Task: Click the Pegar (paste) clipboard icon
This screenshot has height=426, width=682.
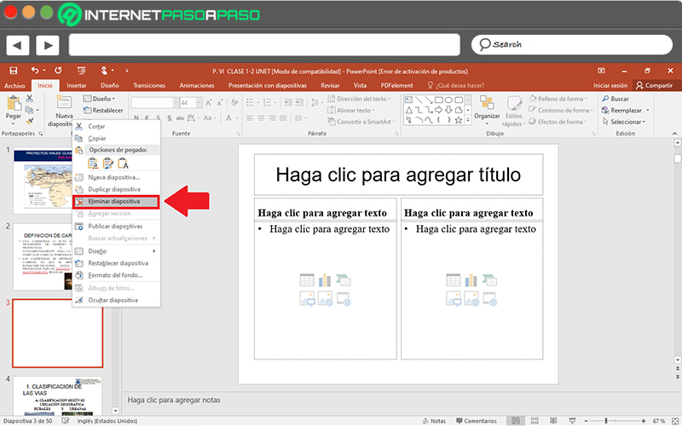Action: [13, 103]
